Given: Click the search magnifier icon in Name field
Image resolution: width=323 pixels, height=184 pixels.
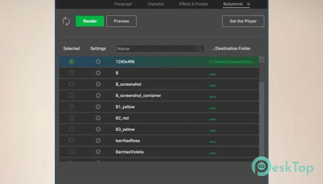Looking at the screenshot, I should coord(199,49).
